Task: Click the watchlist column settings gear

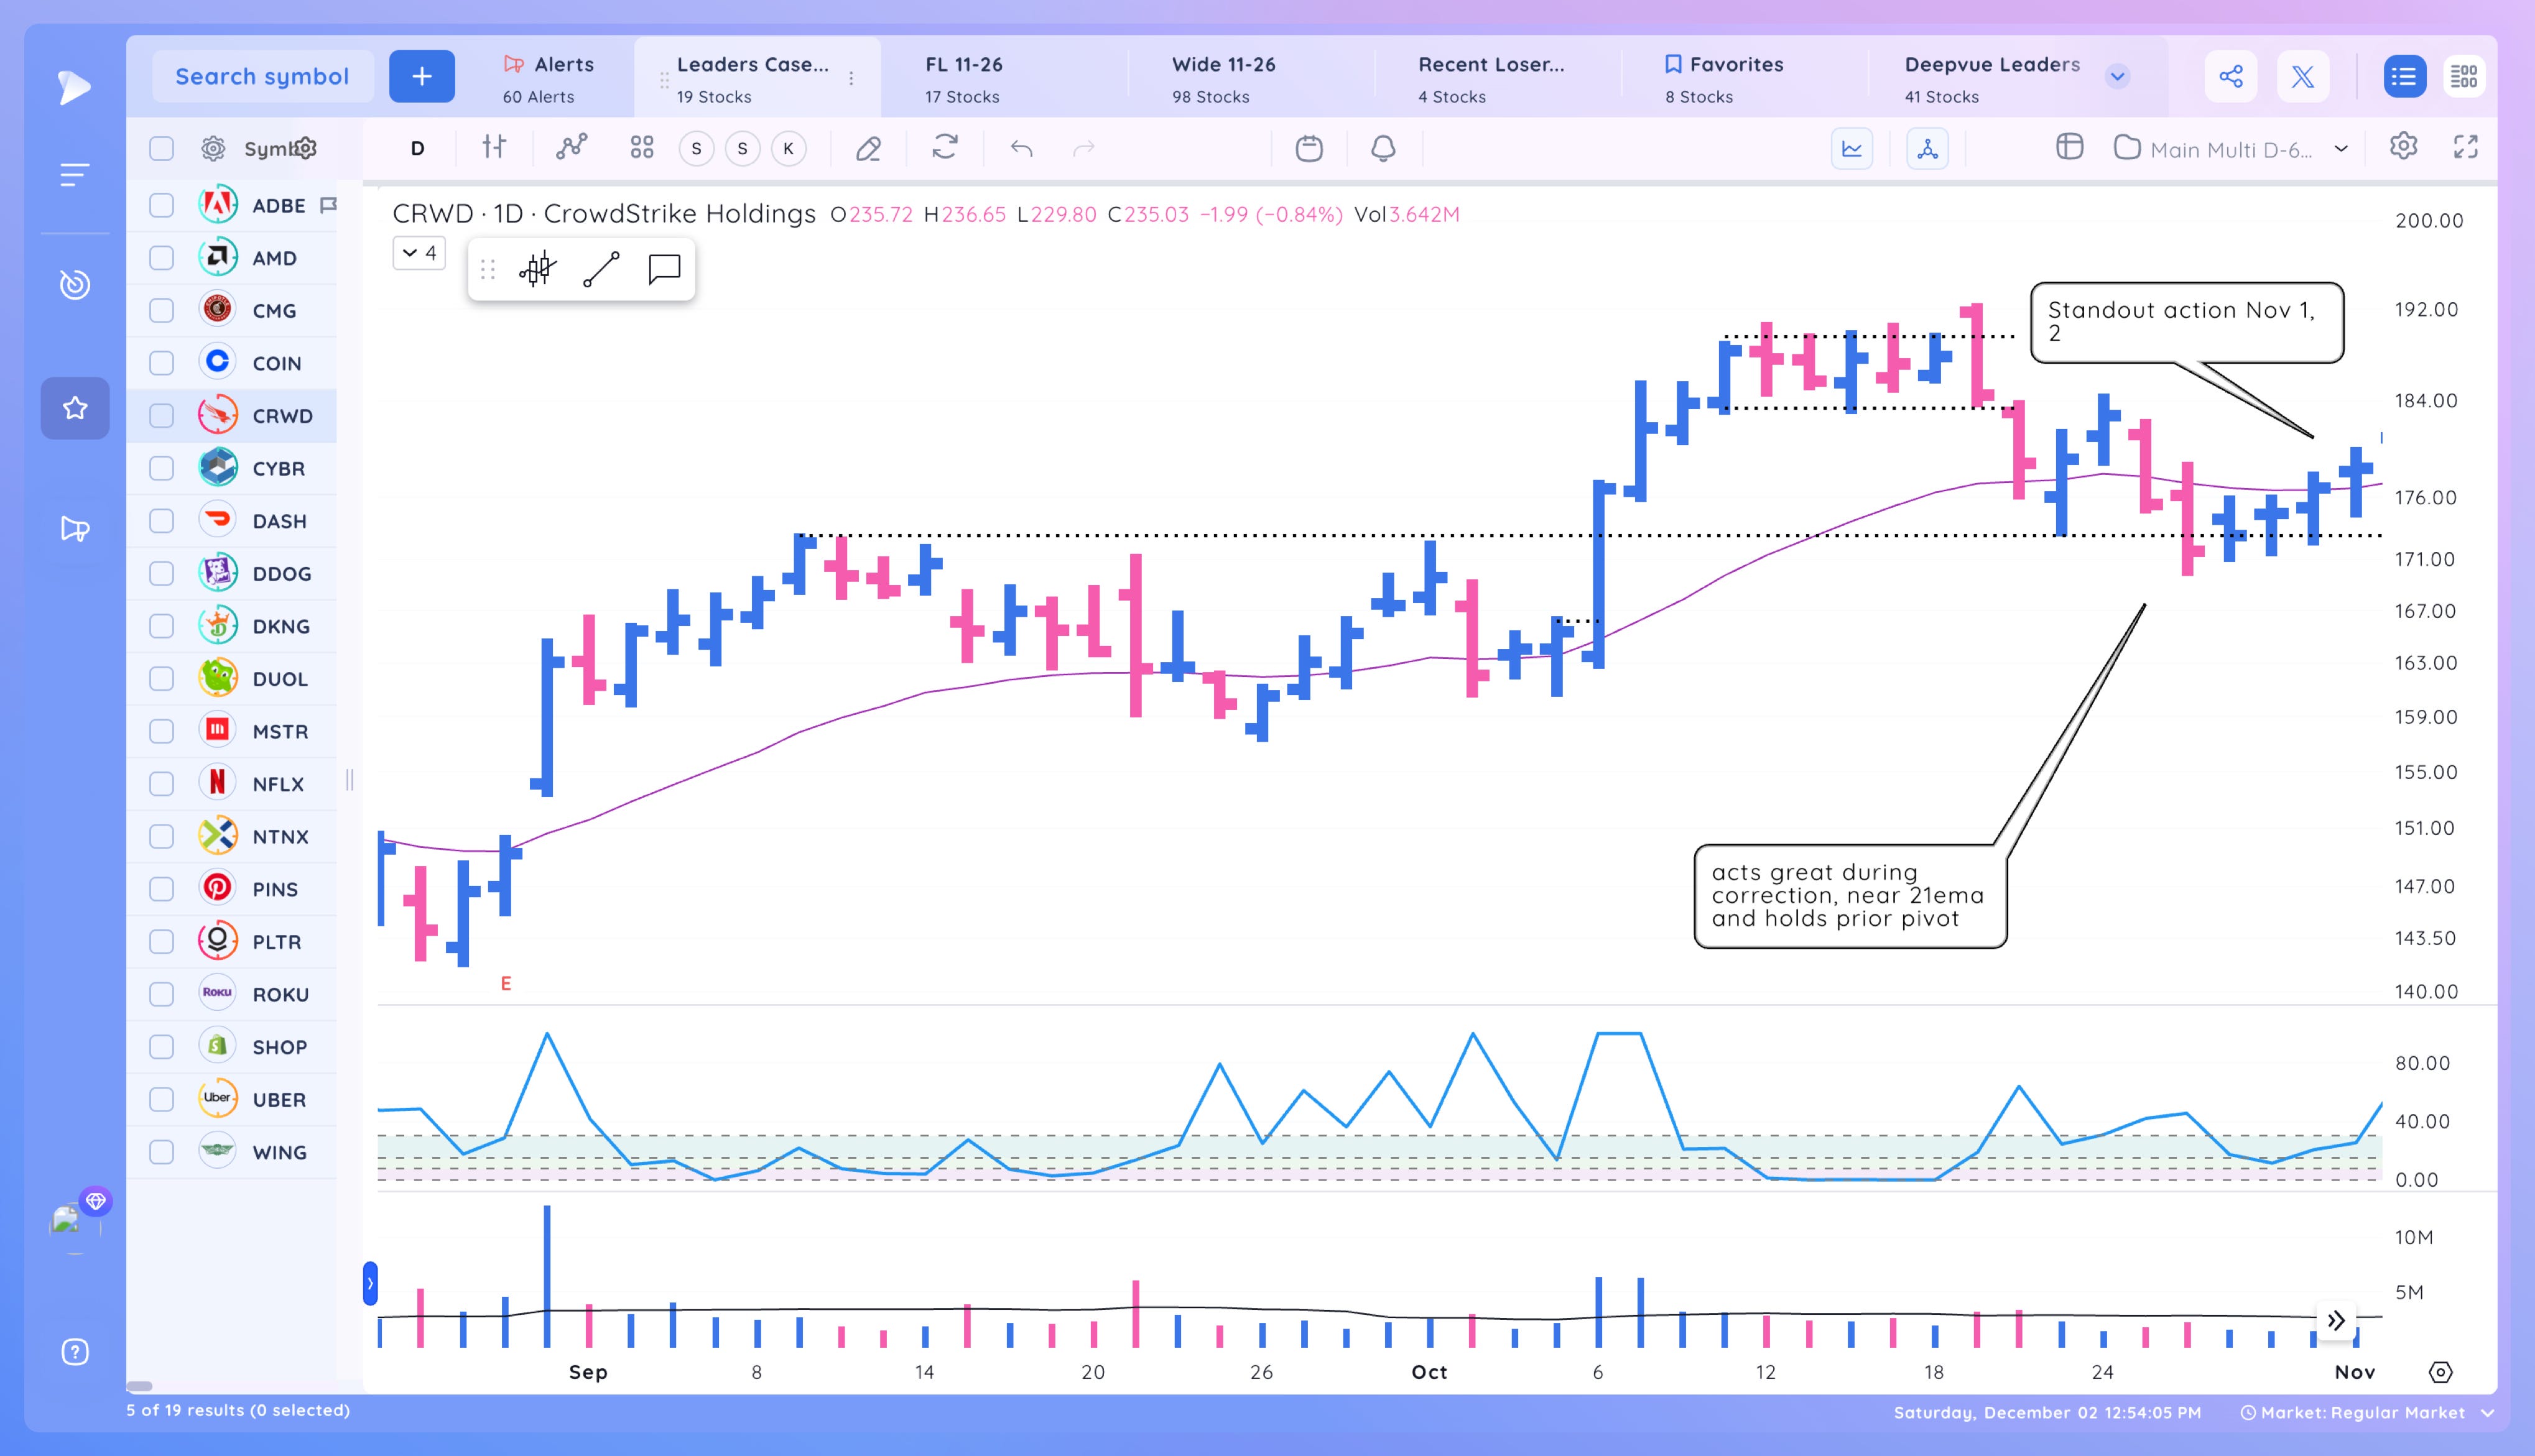Action: [213, 149]
